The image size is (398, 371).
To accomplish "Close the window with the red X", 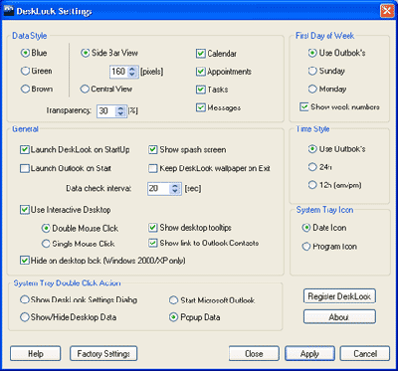I will pos(386,11).
